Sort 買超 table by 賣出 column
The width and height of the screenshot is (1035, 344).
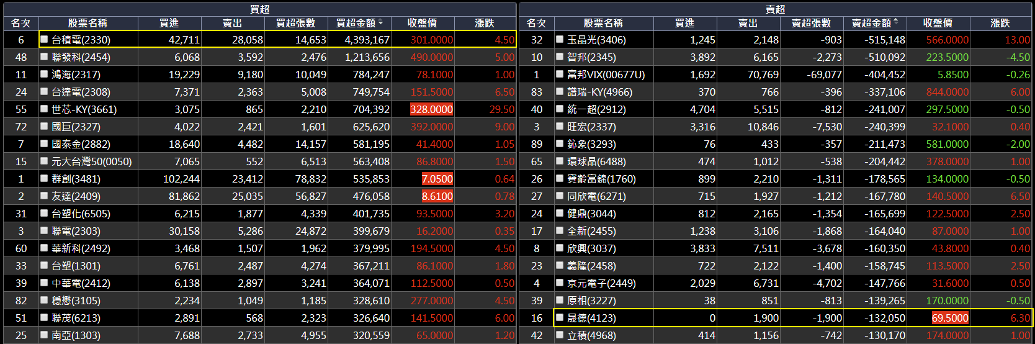click(x=232, y=23)
